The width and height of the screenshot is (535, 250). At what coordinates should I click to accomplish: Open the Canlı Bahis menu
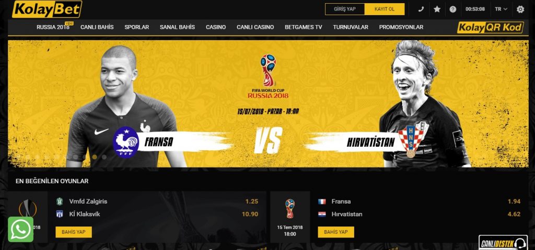point(97,27)
